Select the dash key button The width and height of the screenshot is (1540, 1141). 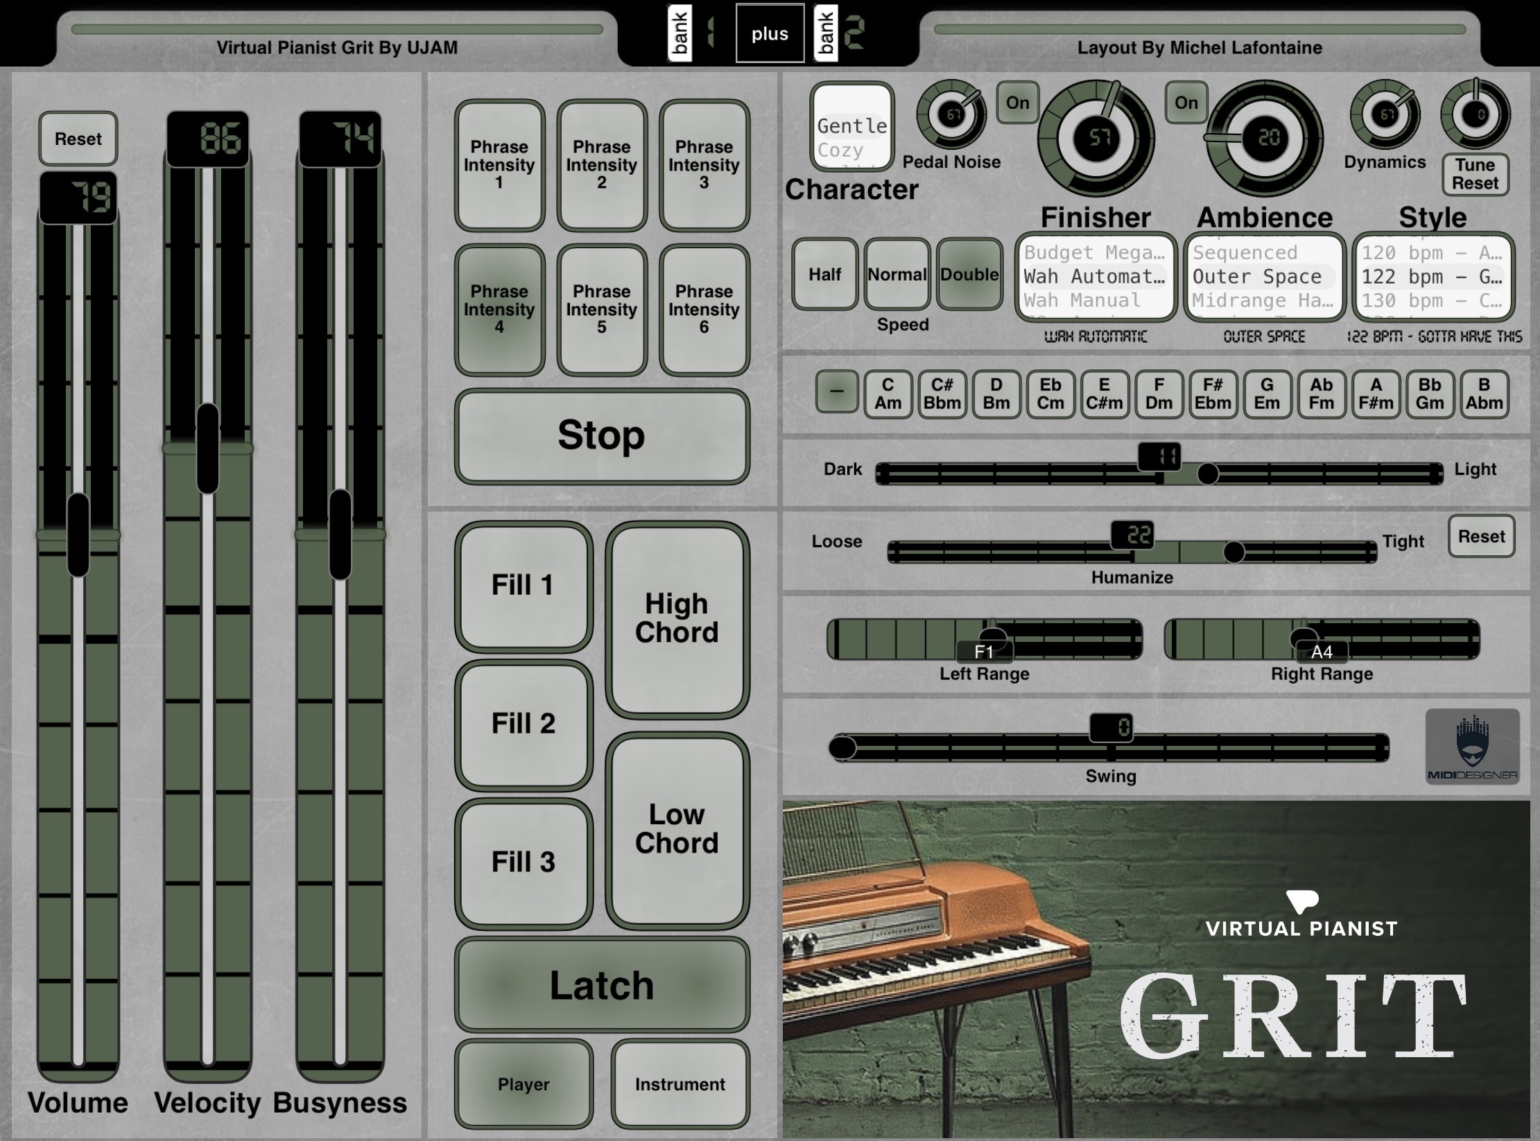click(837, 392)
